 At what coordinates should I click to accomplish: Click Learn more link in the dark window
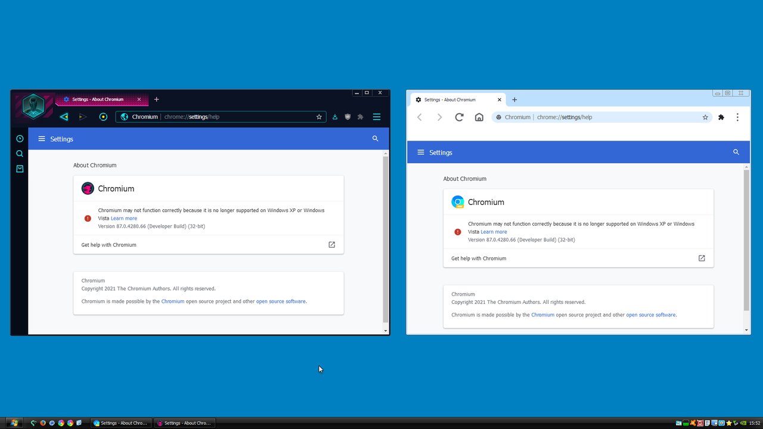124,218
